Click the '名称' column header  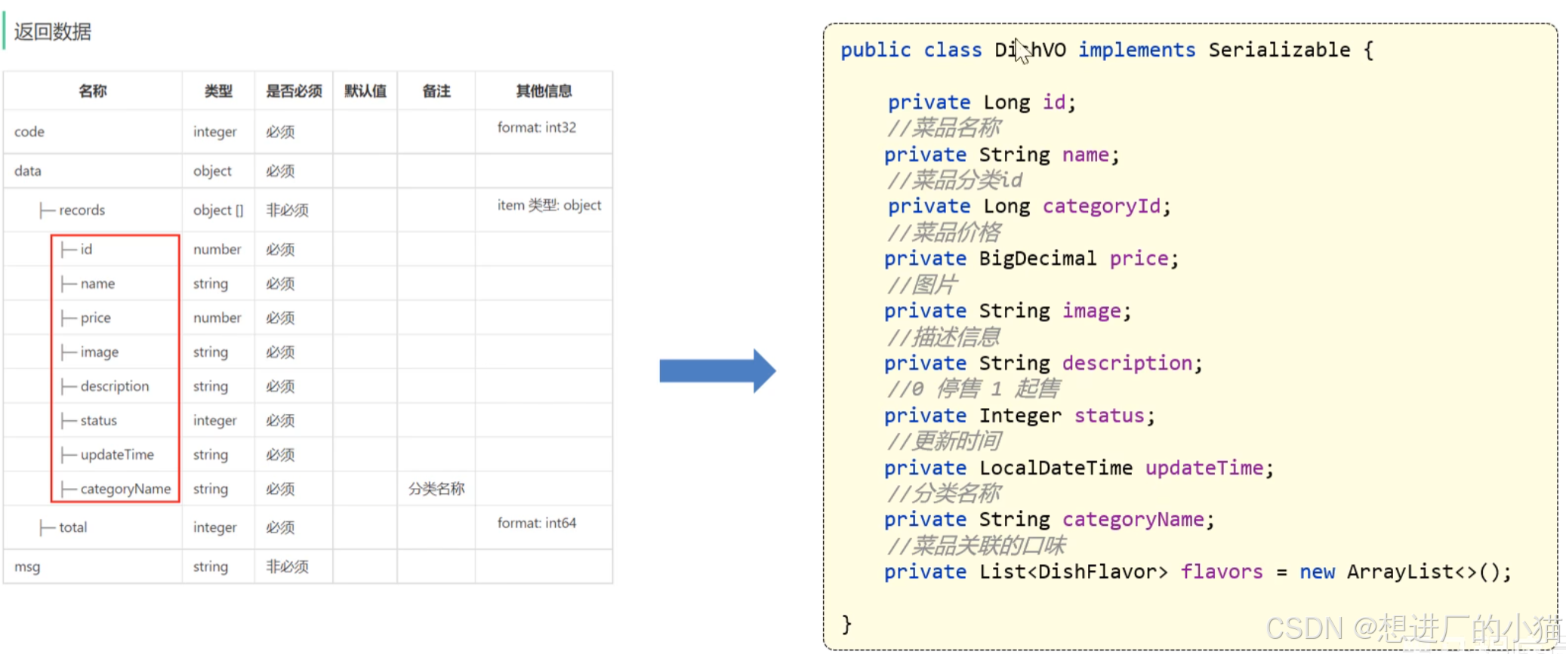point(93,91)
